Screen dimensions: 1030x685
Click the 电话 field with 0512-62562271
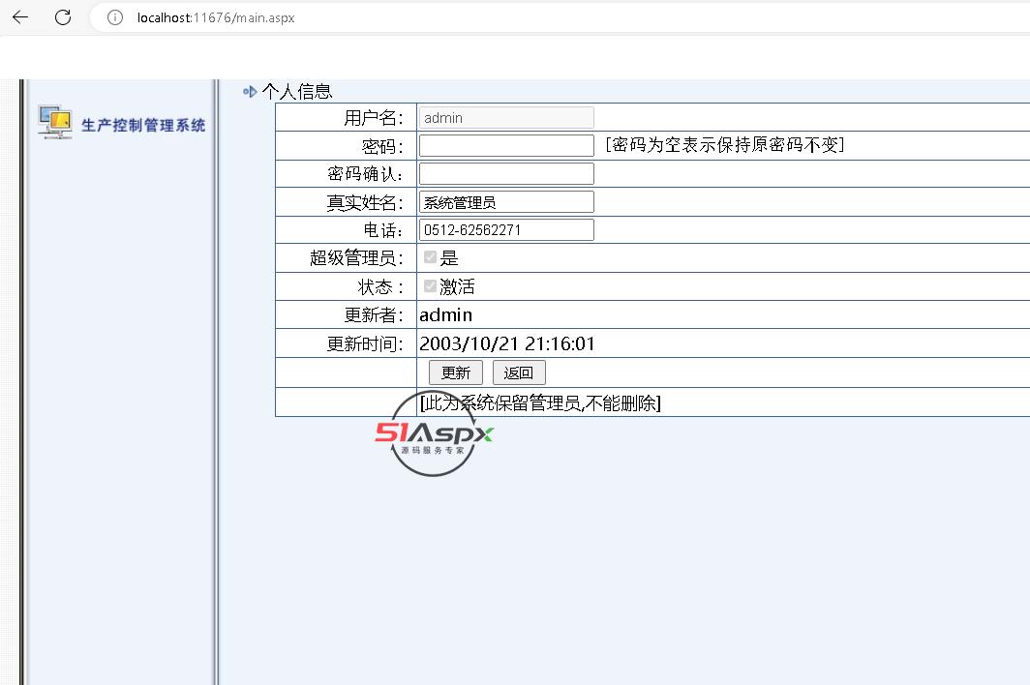pyautogui.click(x=505, y=230)
